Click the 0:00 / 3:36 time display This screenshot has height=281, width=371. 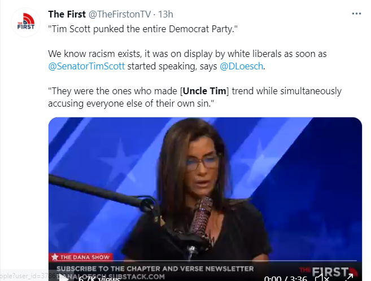pos(286,279)
